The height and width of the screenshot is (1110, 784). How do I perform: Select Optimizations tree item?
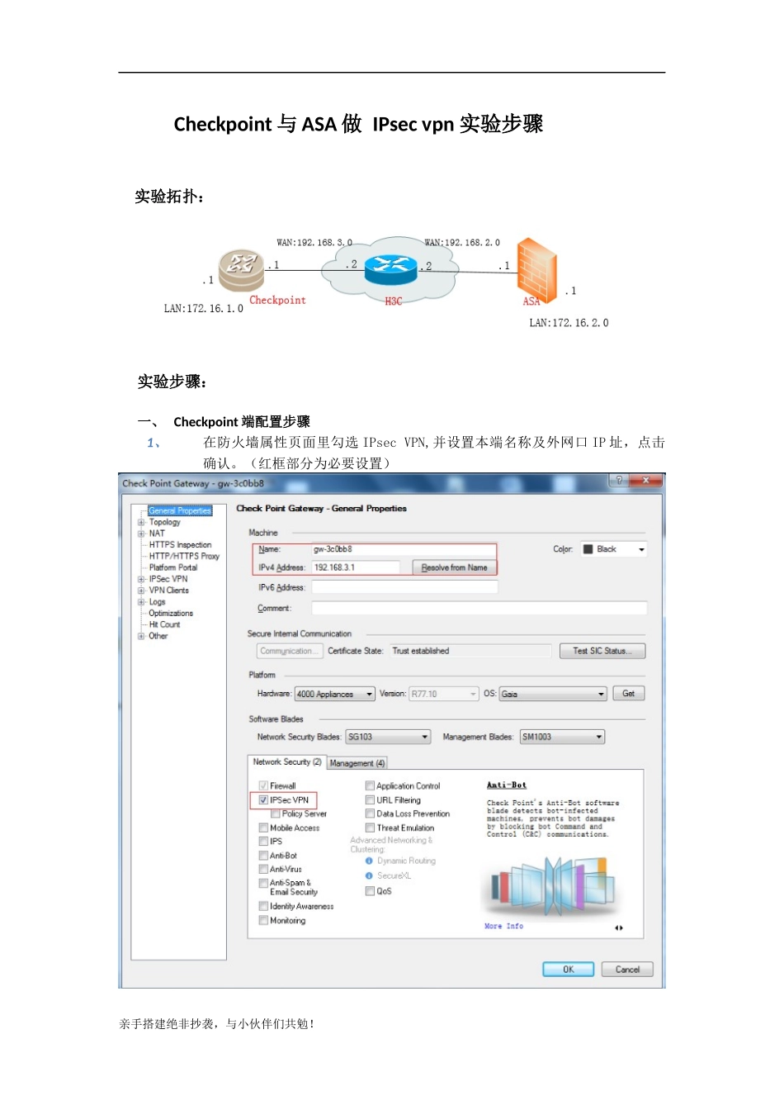pos(171,614)
